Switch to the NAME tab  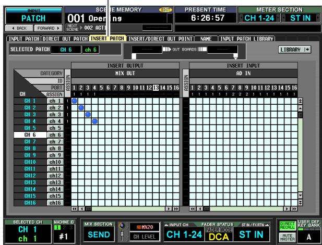tap(206, 39)
